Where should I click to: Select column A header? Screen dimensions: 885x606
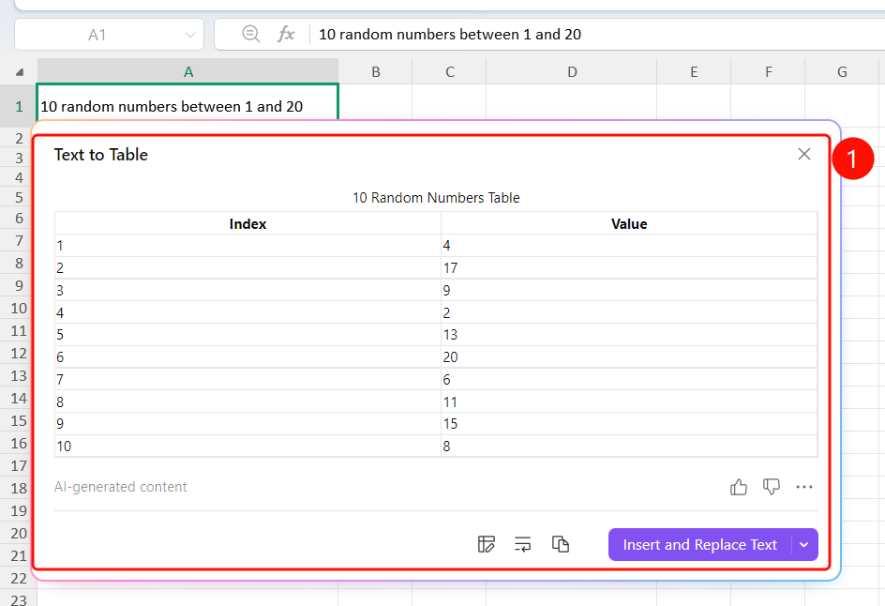tap(187, 71)
